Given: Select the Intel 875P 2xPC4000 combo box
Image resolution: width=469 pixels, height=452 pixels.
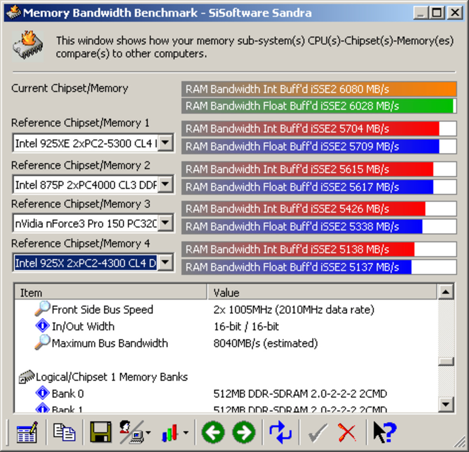Looking at the screenshot, I should (93, 184).
